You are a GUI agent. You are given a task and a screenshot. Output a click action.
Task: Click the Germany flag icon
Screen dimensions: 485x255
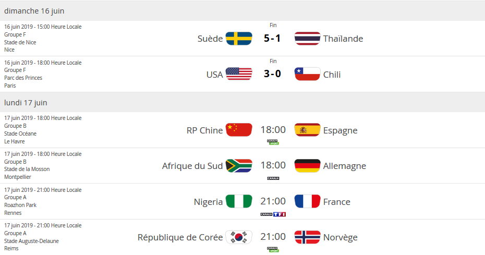(307, 166)
